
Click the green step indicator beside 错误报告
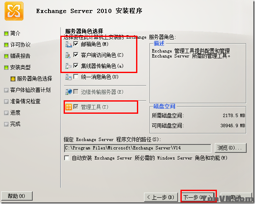pyautogui.click(x=6, y=56)
